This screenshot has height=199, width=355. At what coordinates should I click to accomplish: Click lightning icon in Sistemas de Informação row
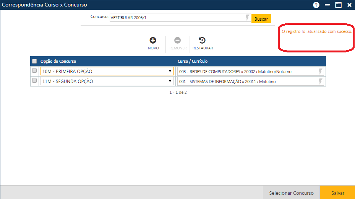tap(320, 81)
